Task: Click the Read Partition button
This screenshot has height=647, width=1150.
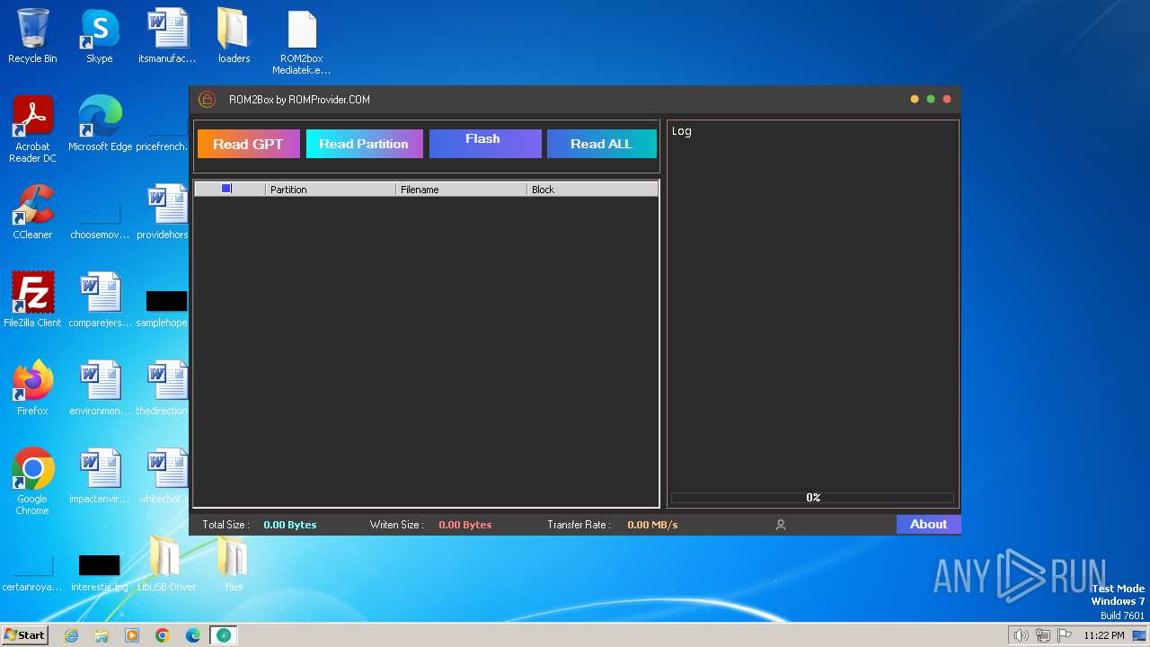Action: tap(364, 144)
